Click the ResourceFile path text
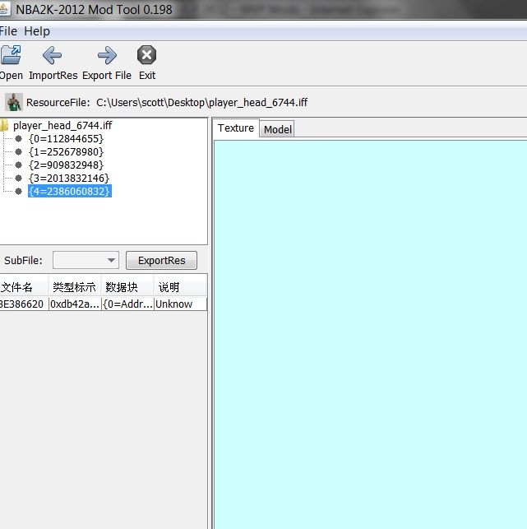 coord(201,102)
